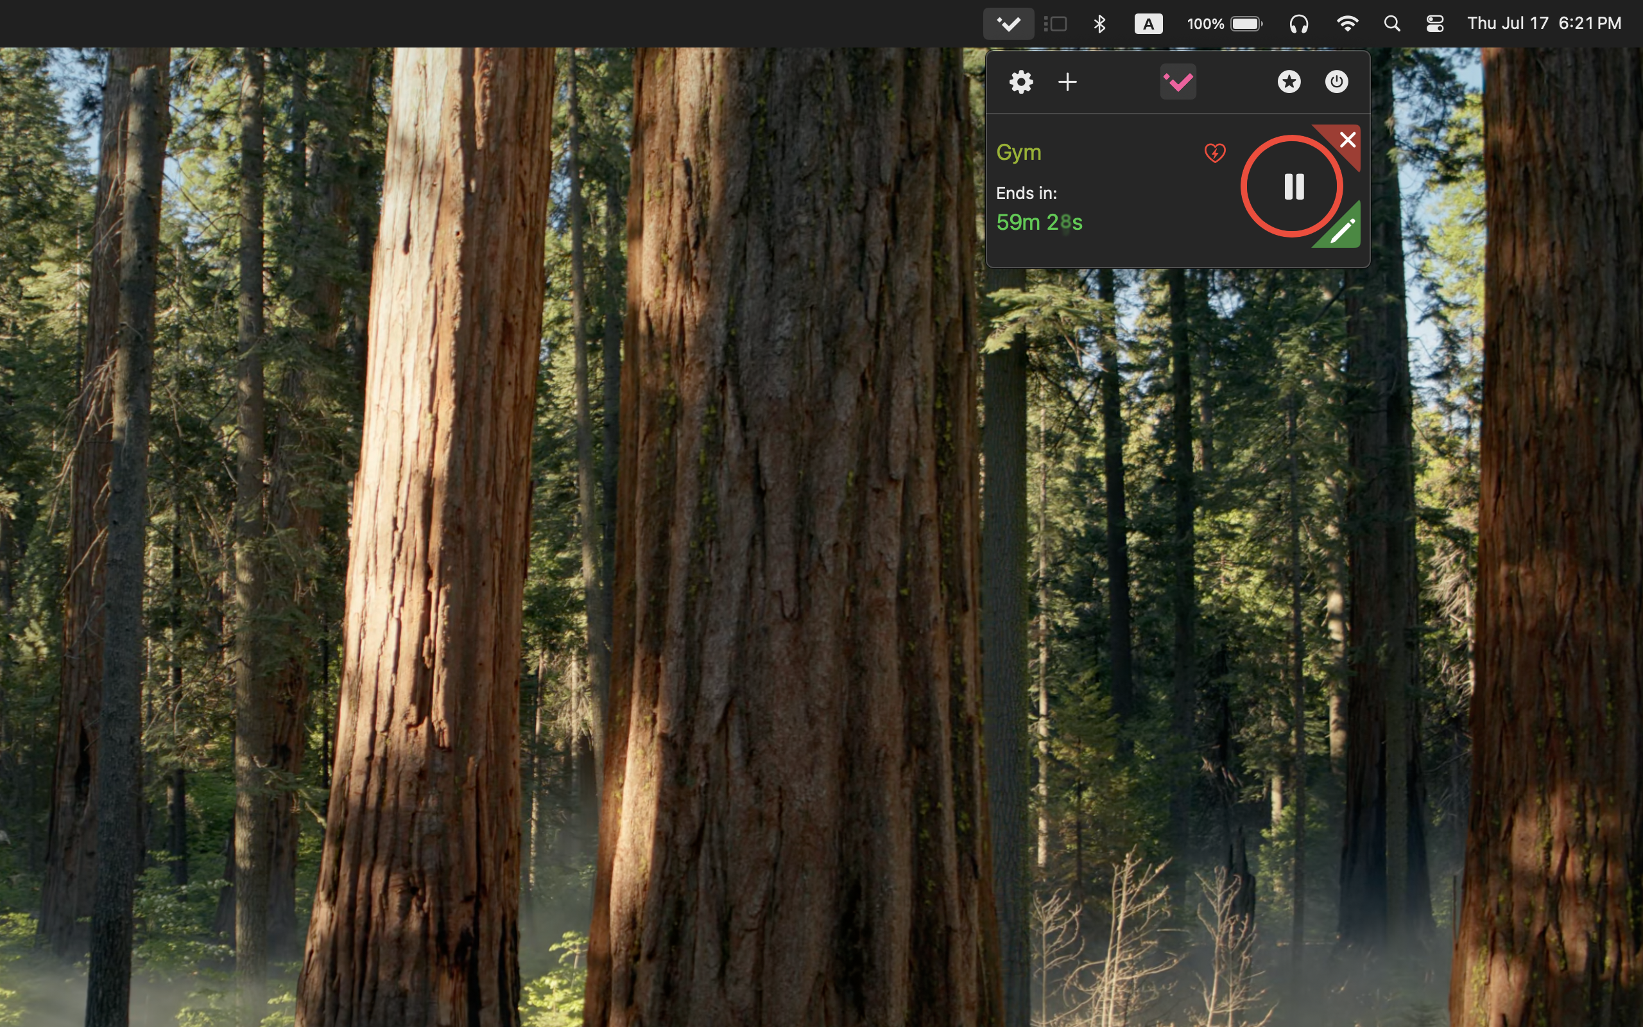
Task: Open battery status showing 100%
Action: pos(1224,24)
